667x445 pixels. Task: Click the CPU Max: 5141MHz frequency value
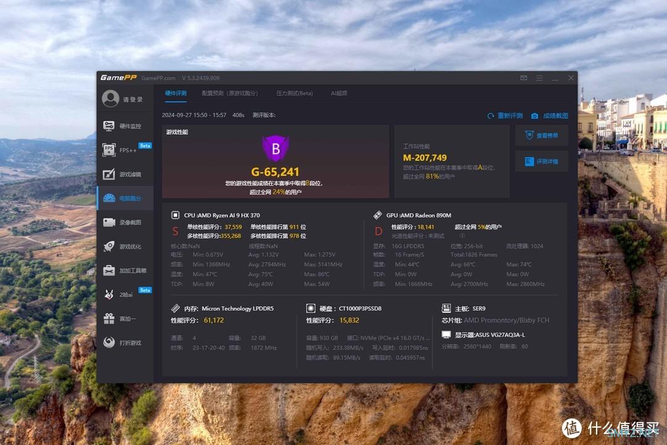[x=323, y=265]
